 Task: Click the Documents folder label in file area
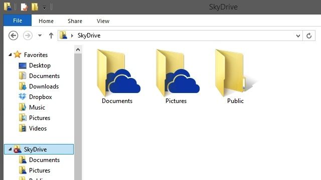coord(117,101)
